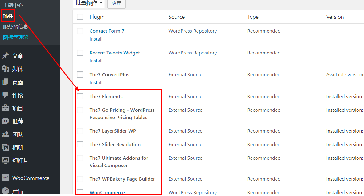Go to 服务器信息 in sidebar
364x196 pixels.
pos(15,26)
